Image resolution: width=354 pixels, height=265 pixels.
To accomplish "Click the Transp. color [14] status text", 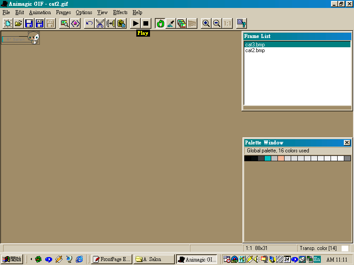I will (x=318, y=248).
